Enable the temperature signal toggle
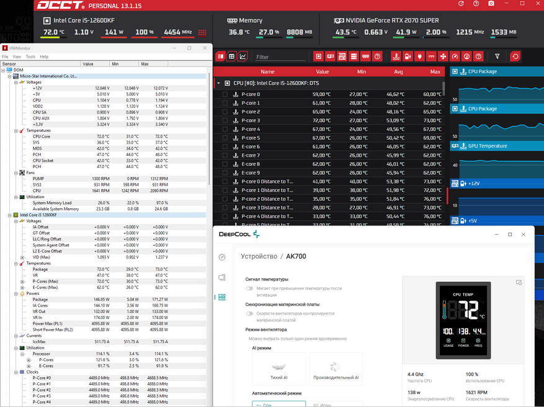 tap(249, 288)
